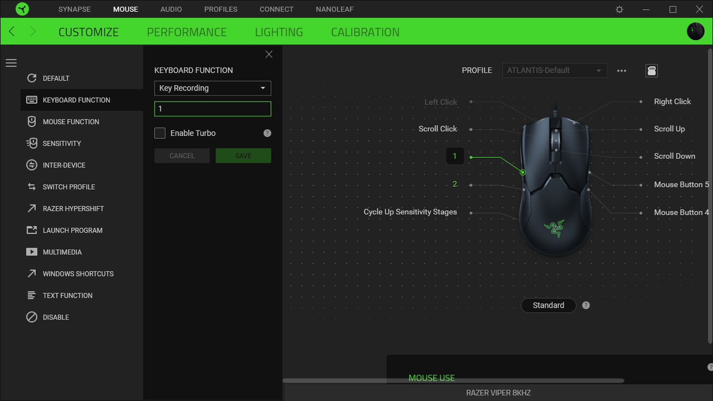Screen dimensions: 713x401
Task: Switch to the Synapse tab
Action: pyautogui.click(x=74, y=9)
